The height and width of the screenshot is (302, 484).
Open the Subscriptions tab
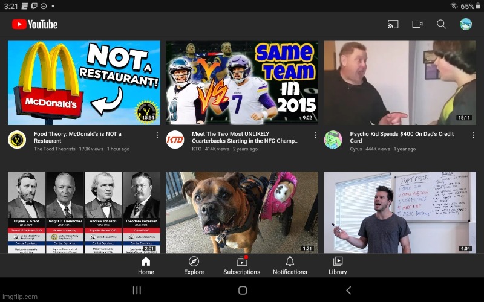pos(241,266)
